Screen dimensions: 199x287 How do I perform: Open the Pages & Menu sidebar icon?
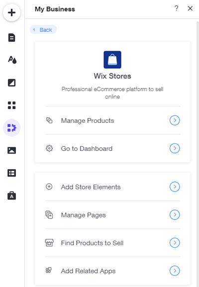pyautogui.click(x=12, y=38)
